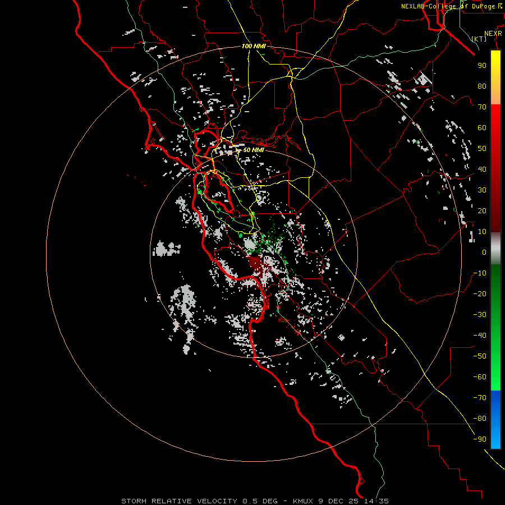
Task: Select the -50 value on velocity scale
Action: [x=480, y=356]
